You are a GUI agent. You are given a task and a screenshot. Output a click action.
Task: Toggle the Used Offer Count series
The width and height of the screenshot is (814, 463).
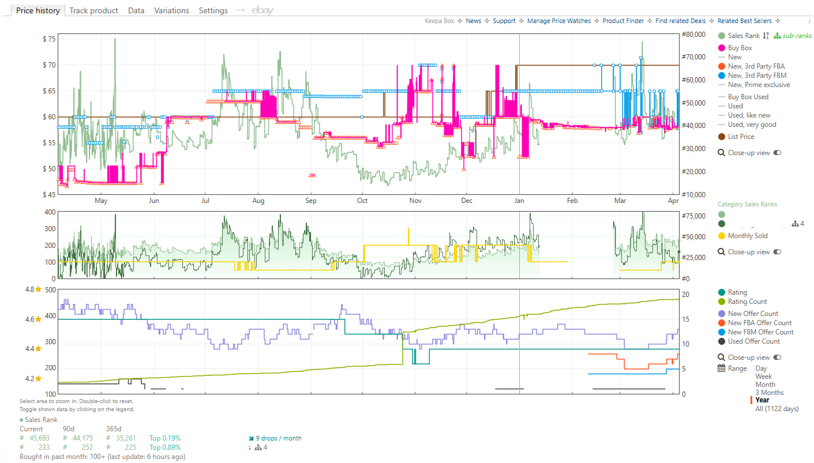pyautogui.click(x=749, y=341)
